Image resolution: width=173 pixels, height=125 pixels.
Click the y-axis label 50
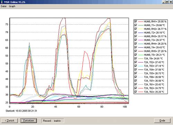click(x=7, y=64)
